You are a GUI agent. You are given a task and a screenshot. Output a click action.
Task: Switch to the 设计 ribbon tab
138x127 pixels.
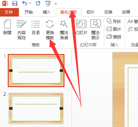pyautogui.click(x=90, y=12)
